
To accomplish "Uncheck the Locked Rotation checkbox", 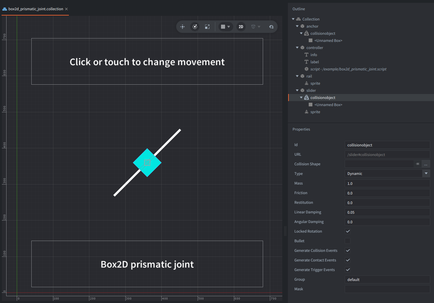I will pyautogui.click(x=348, y=231).
